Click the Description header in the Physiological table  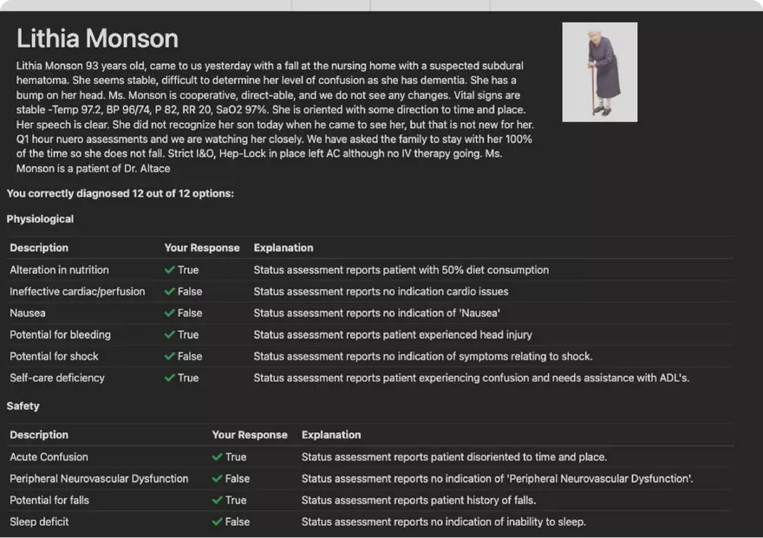coord(39,248)
